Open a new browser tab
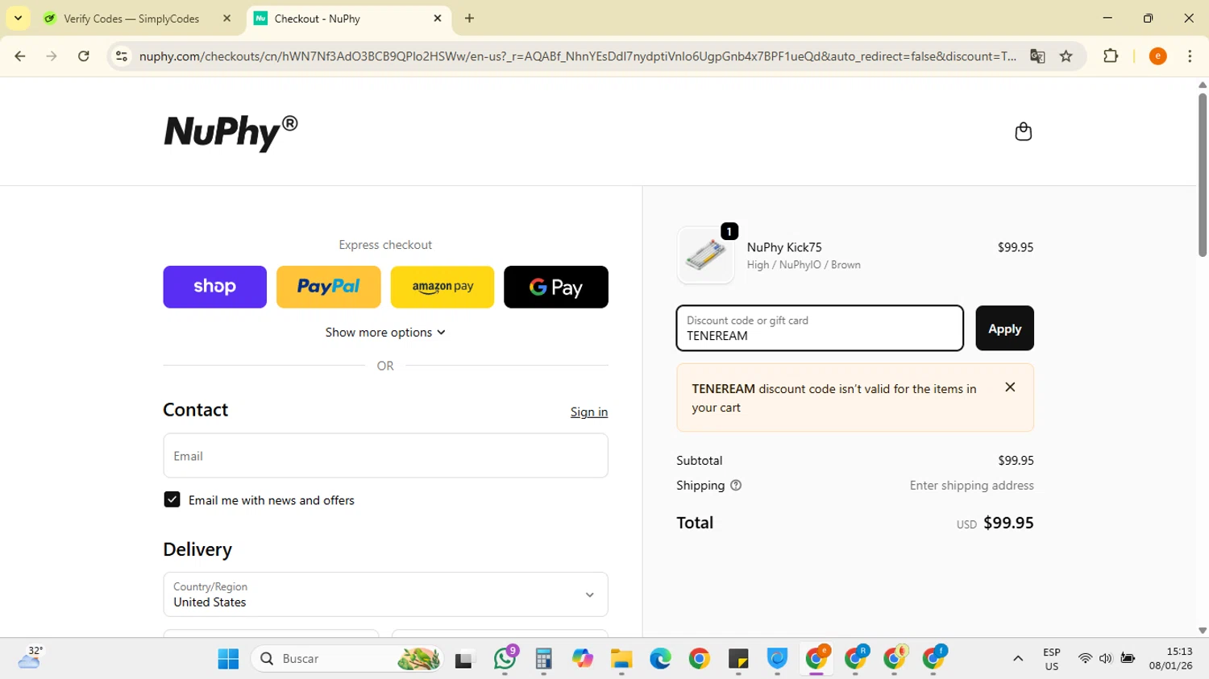Image resolution: width=1209 pixels, height=679 pixels. point(470,18)
